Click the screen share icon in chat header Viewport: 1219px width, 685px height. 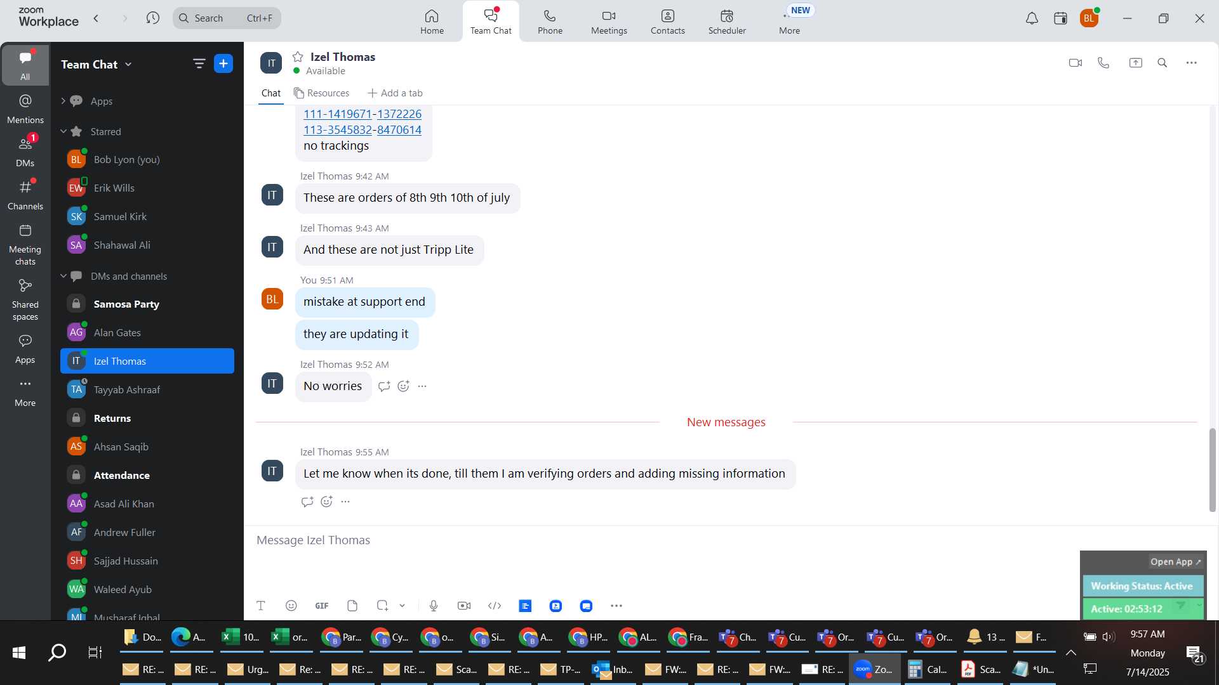pos(1135,63)
